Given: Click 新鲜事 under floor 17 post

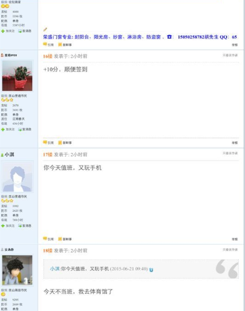Looking at the screenshot, I should [x=65, y=239].
